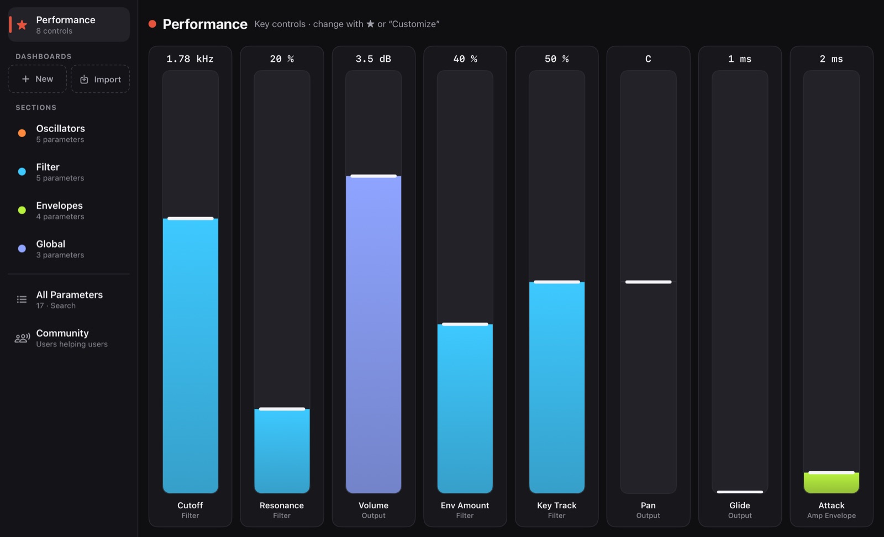884x537 pixels.
Task: Open the Envelopes section
Action: 69,210
